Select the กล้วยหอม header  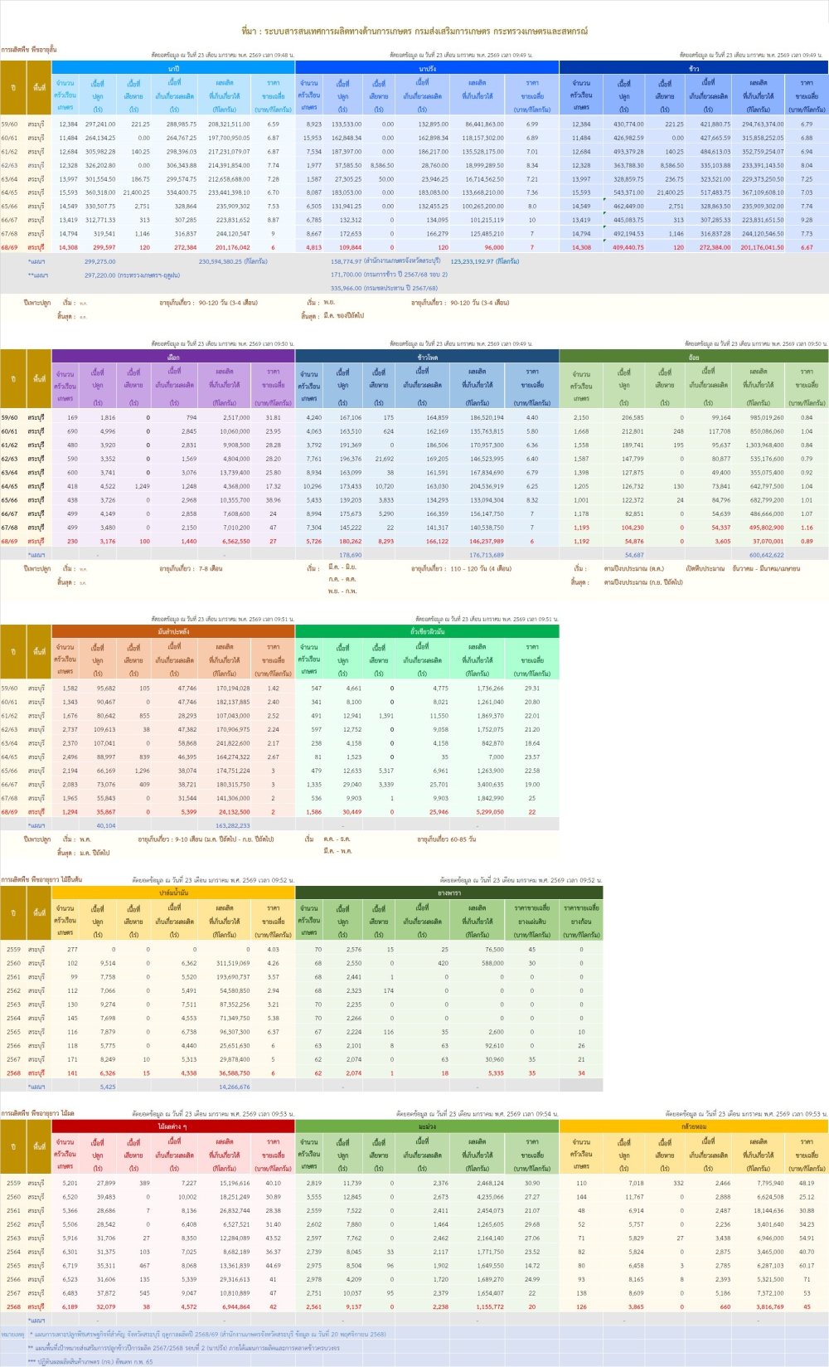coord(694,1126)
